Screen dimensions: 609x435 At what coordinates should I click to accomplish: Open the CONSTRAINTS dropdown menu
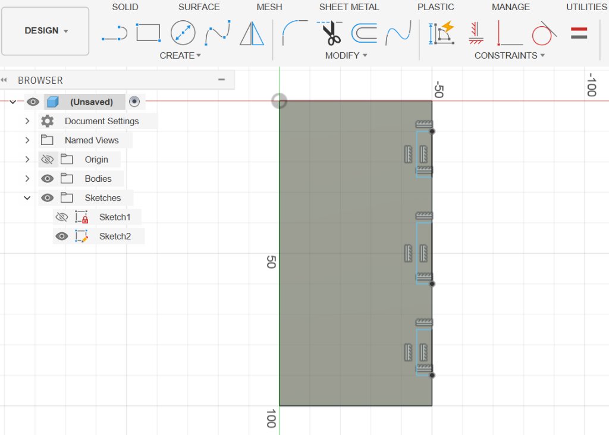510,55
